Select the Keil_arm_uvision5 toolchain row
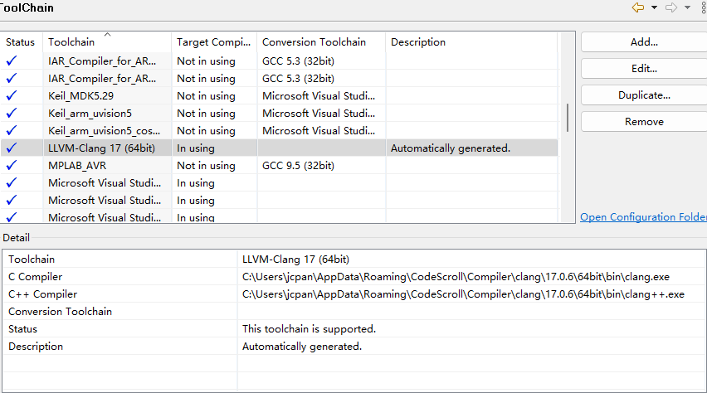The height and width of the screenshot is (393, 707). coord(279,113)
